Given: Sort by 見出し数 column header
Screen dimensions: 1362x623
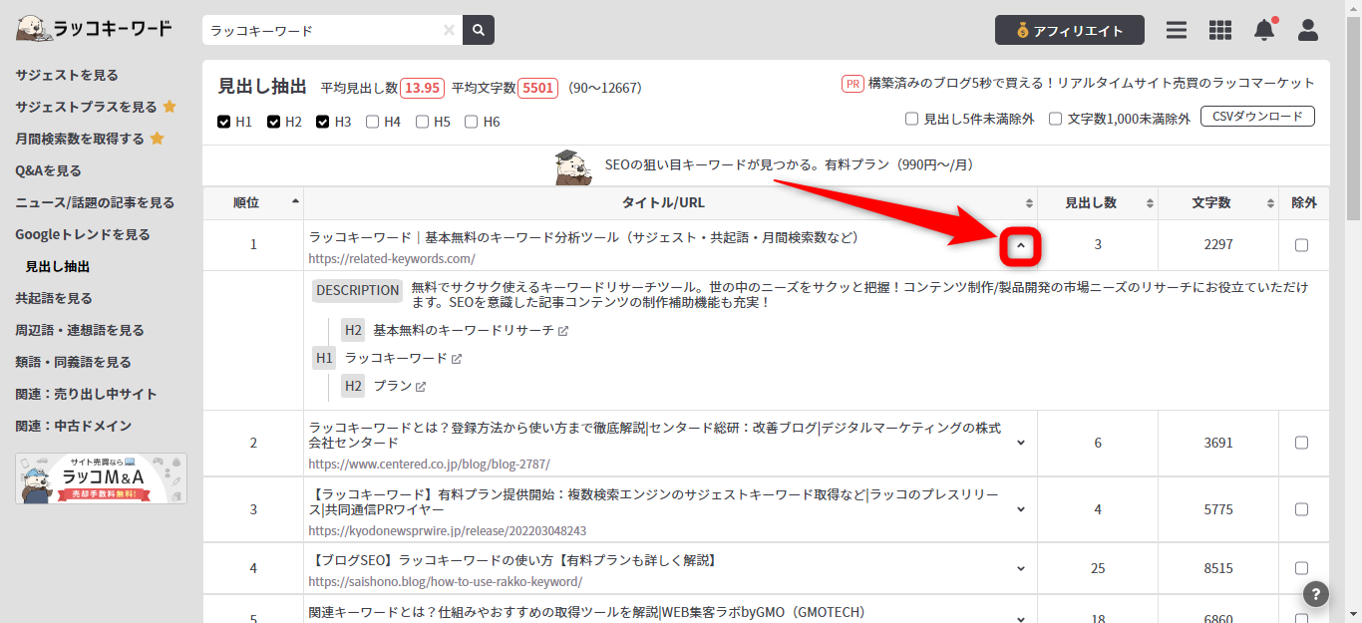Looking at the screenshot, I should (1098, 202).
